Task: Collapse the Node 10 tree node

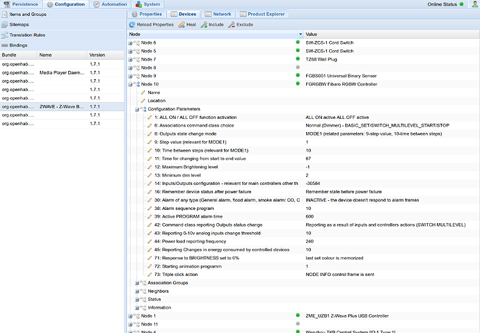Action: [130, 84]
